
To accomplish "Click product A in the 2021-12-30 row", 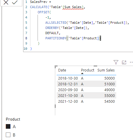I will [x=82, y=102].
